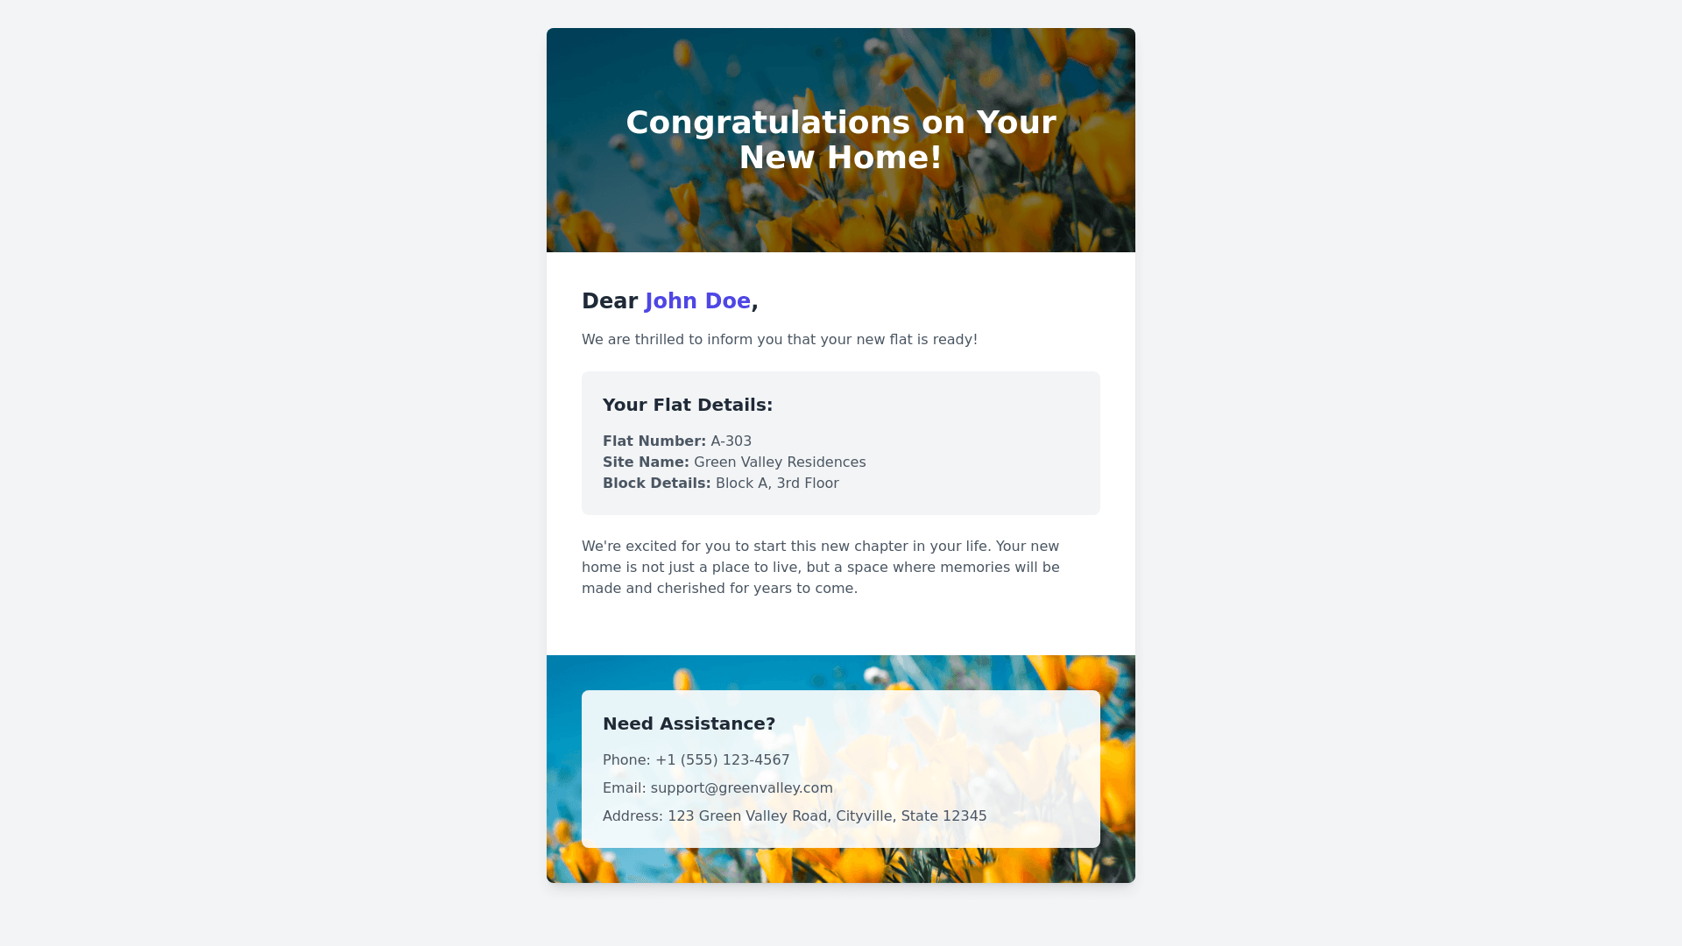Click the "new flat is ready" sentence
Image resolution: width=1682 pixels, height=946 pixels.
click(x=779, y=340)
